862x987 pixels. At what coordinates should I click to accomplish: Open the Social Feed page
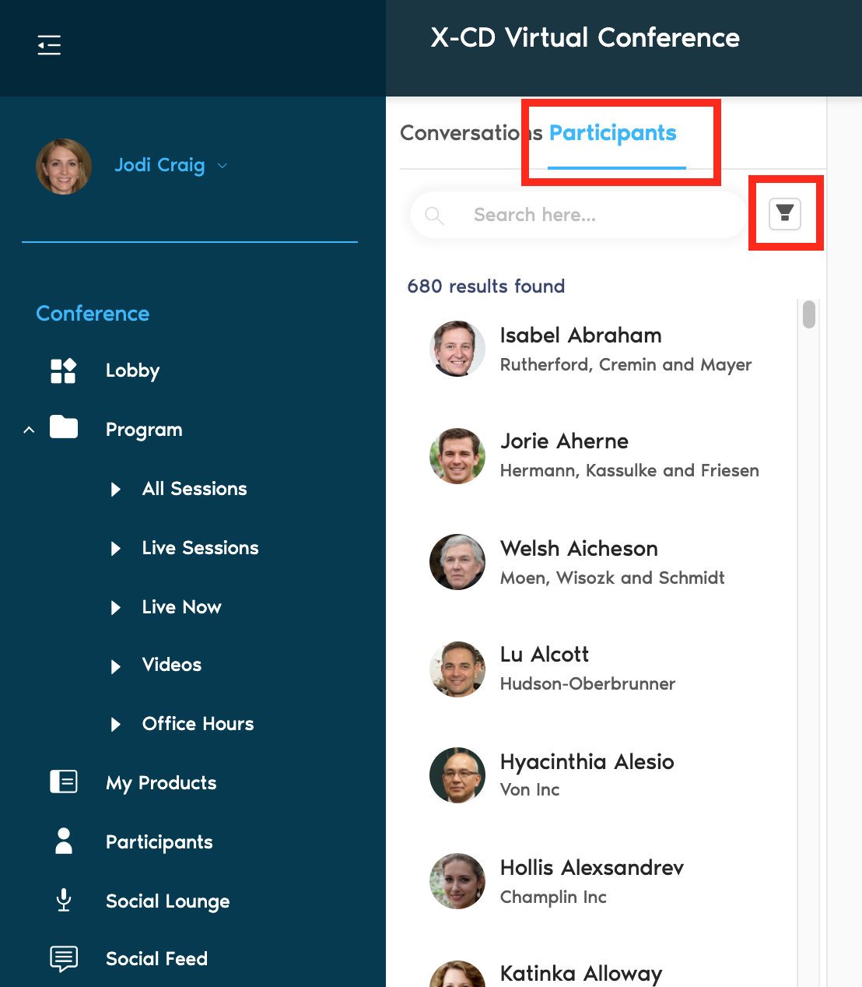point(157,959)
